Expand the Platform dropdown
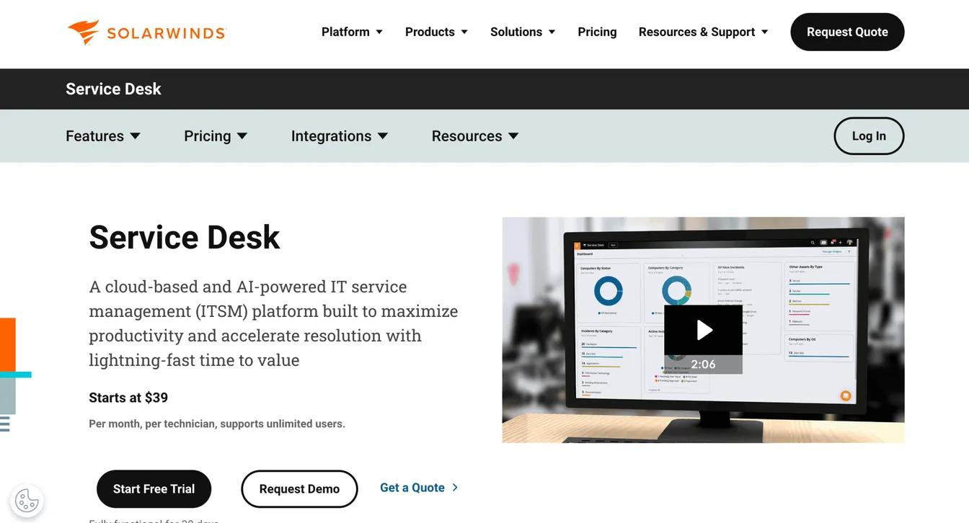Image resolution: width=969 pixels, height=523 pixels. [352, 32]
